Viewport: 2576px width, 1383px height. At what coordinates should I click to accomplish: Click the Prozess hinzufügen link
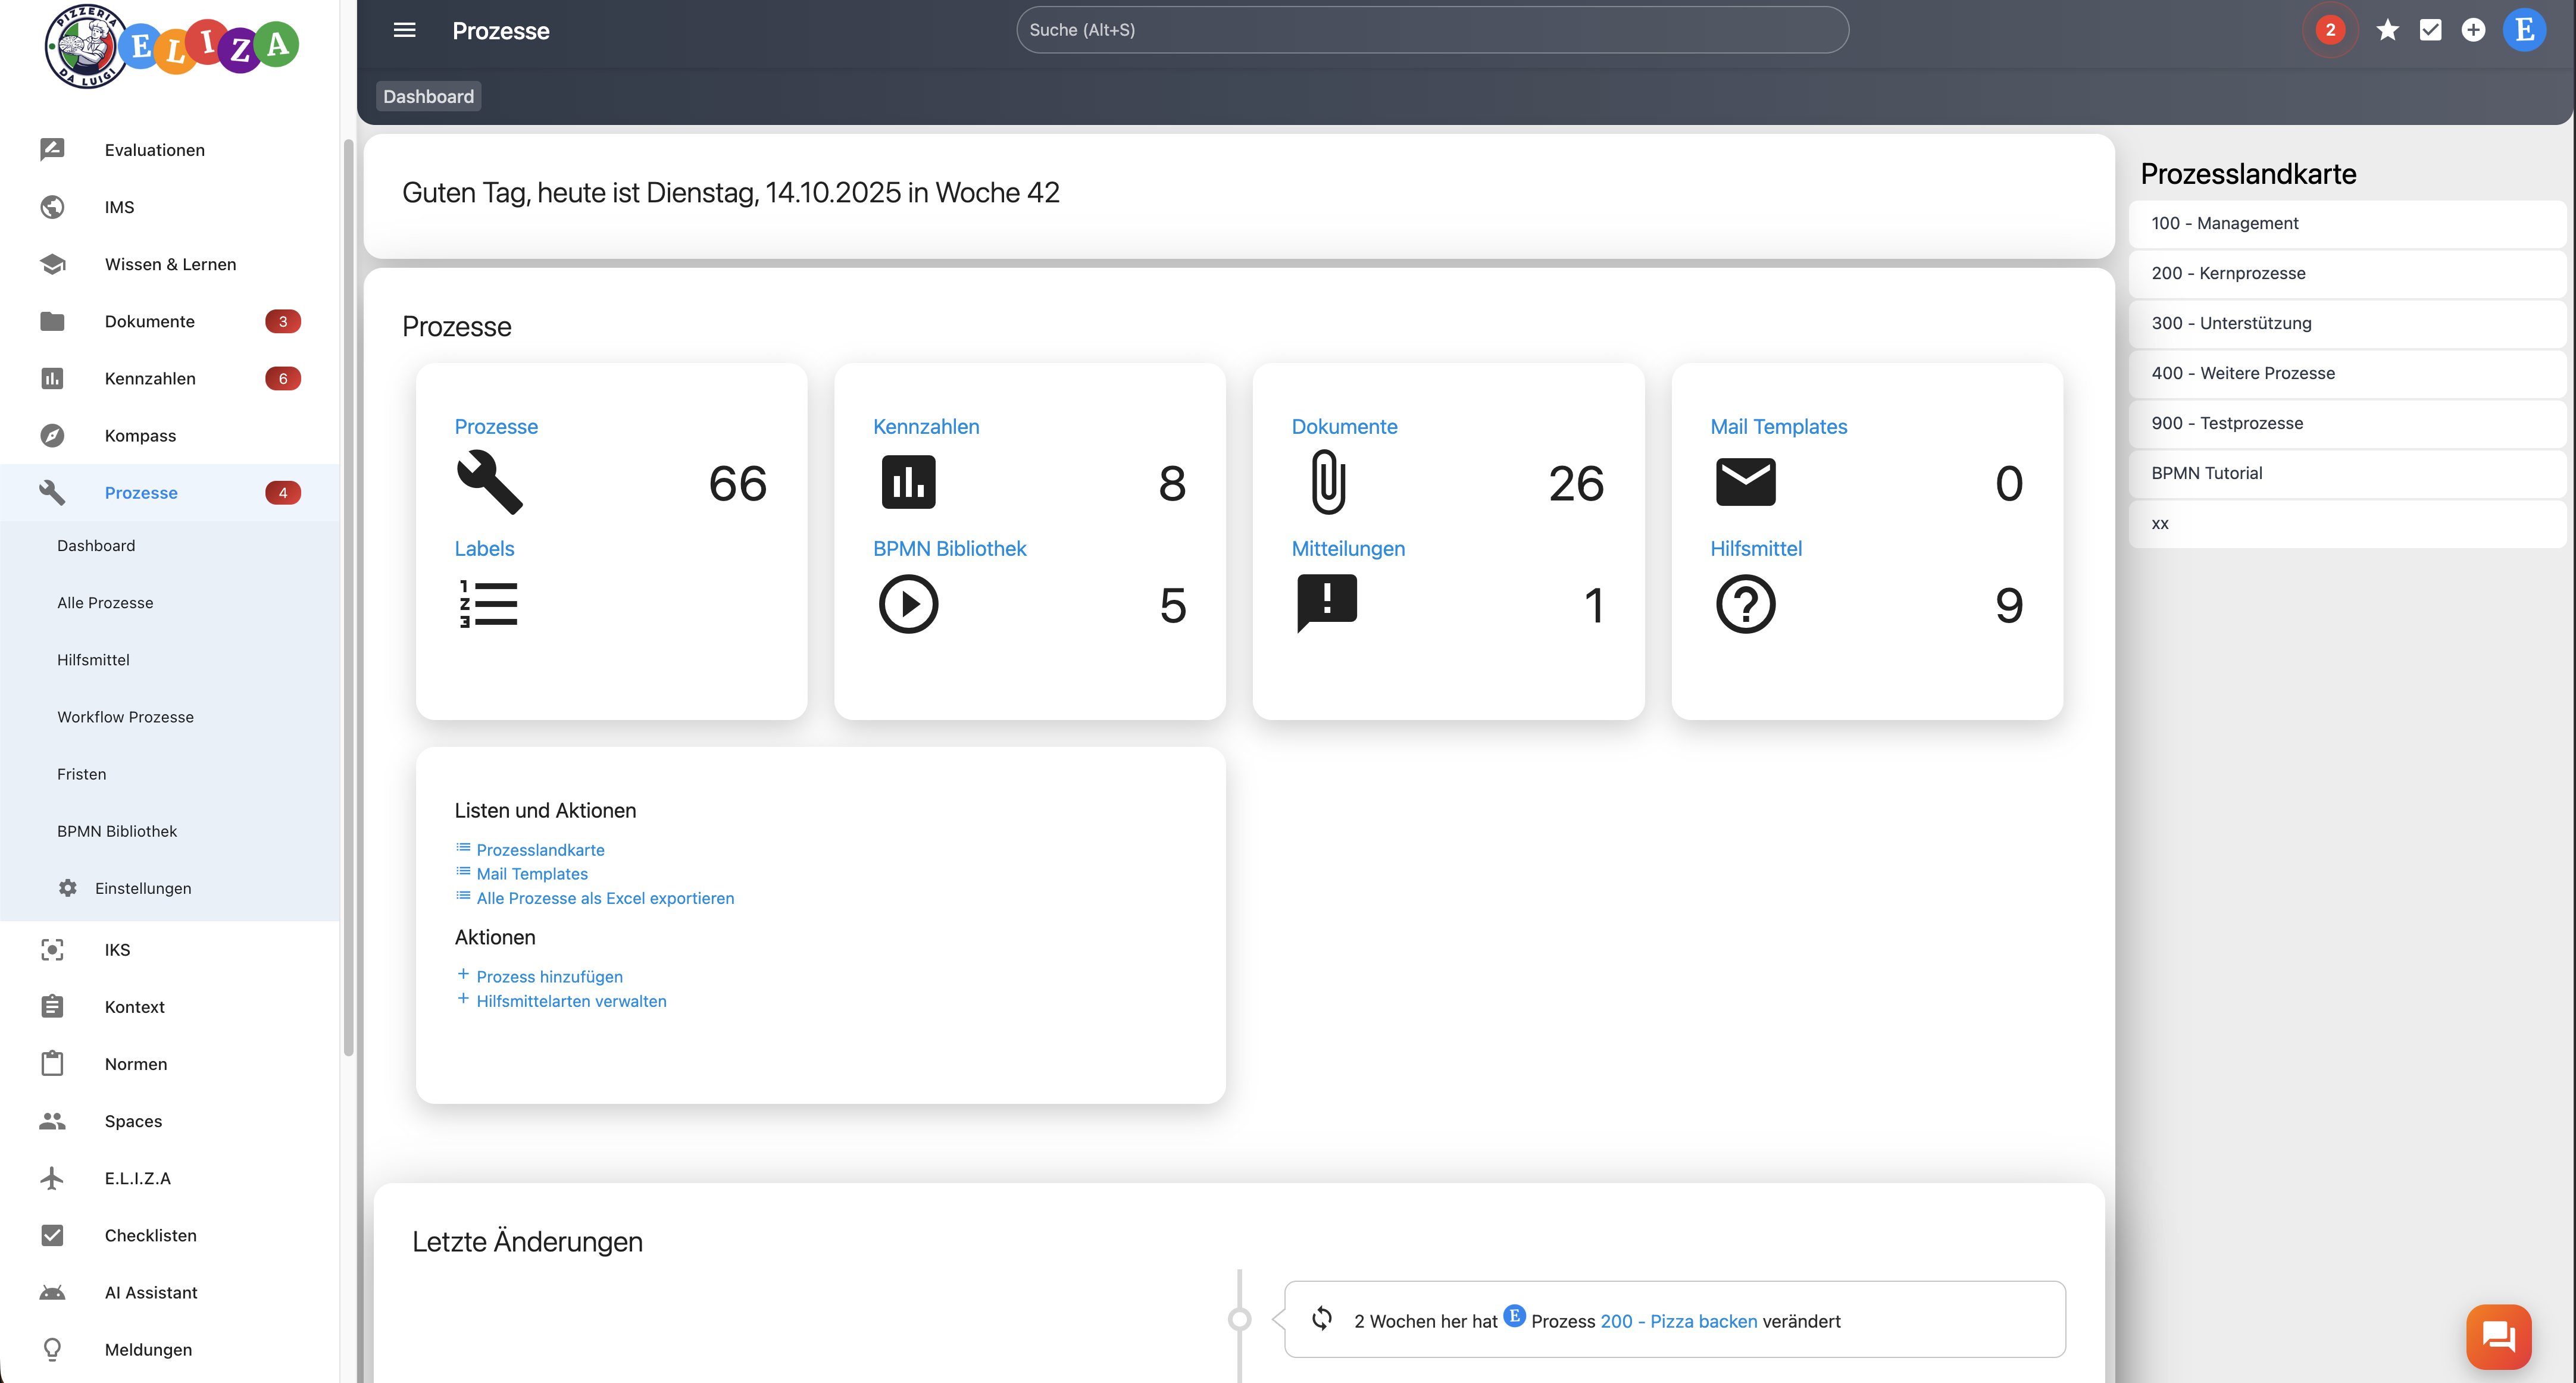point(549,977)
